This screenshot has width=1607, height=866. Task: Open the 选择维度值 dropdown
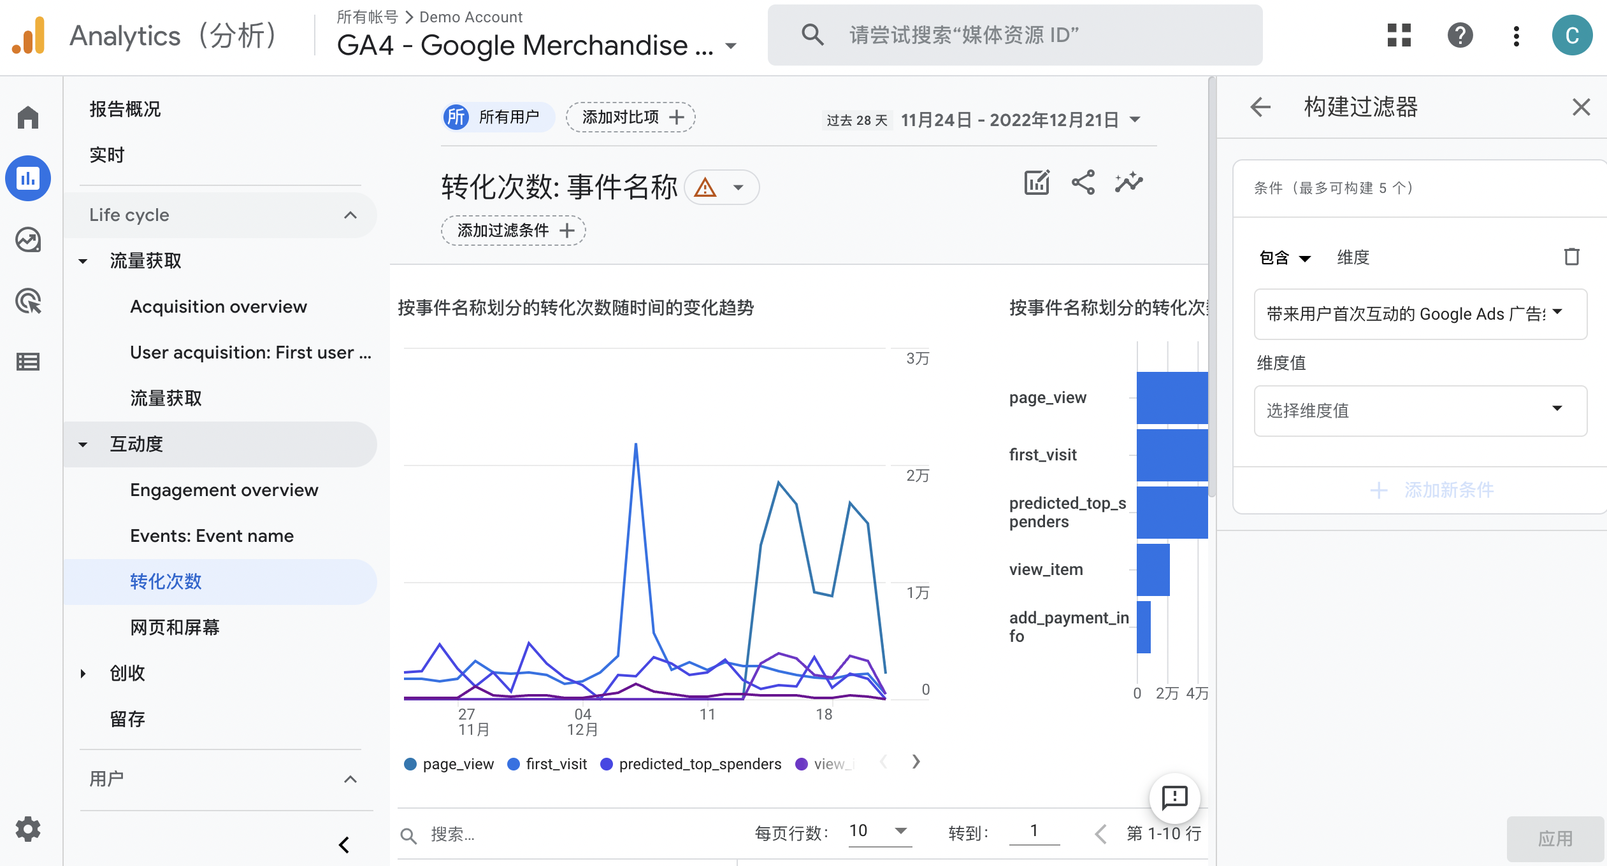(1420, 411)
